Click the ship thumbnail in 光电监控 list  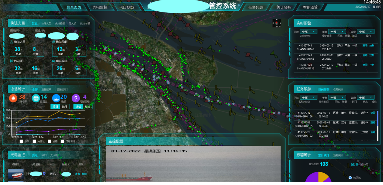tap(16, 174)
